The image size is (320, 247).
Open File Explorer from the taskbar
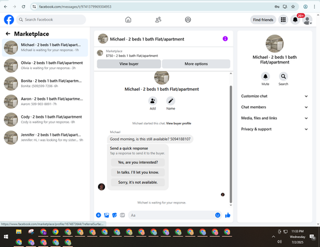pos(19,232)
